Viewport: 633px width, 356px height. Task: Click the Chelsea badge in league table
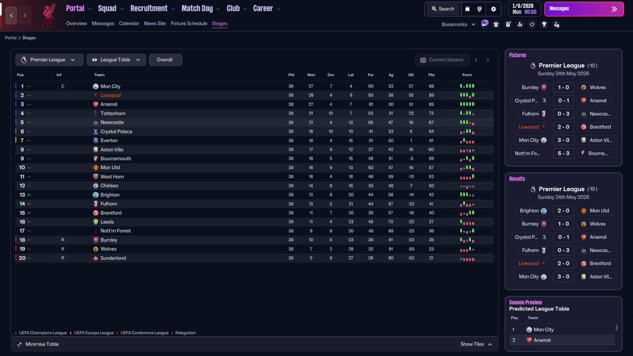coord(95,186)
